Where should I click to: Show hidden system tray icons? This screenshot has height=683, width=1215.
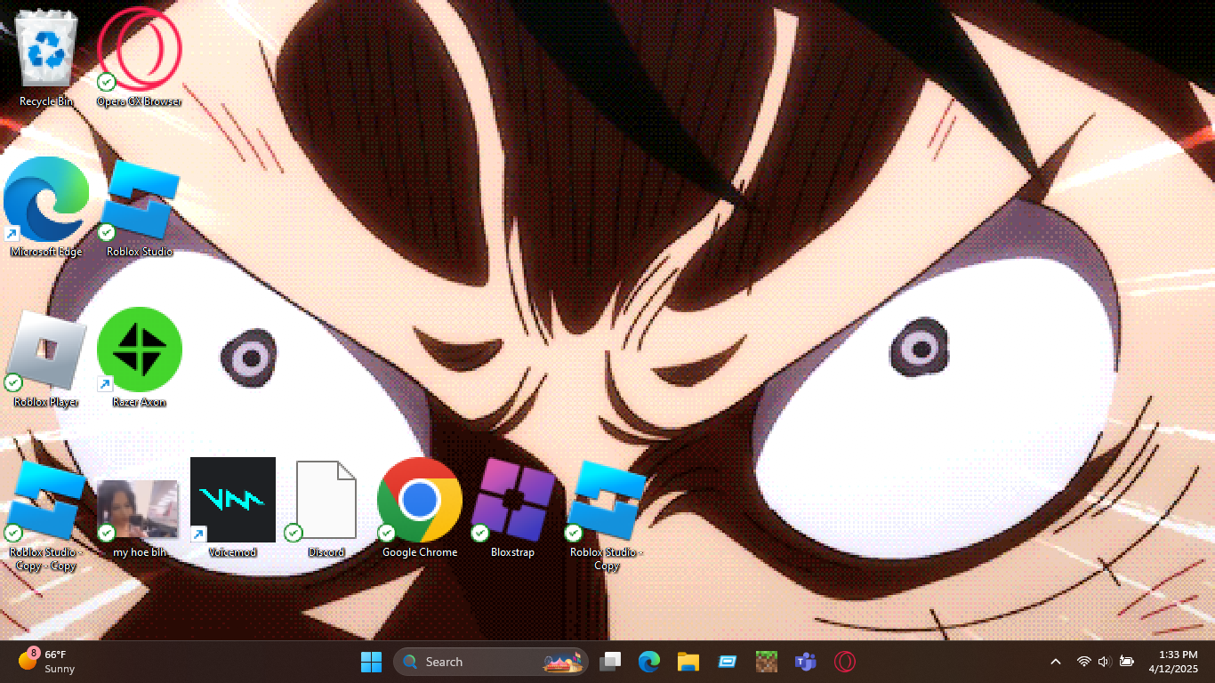pyautogui.click(x=1056, y=662)
